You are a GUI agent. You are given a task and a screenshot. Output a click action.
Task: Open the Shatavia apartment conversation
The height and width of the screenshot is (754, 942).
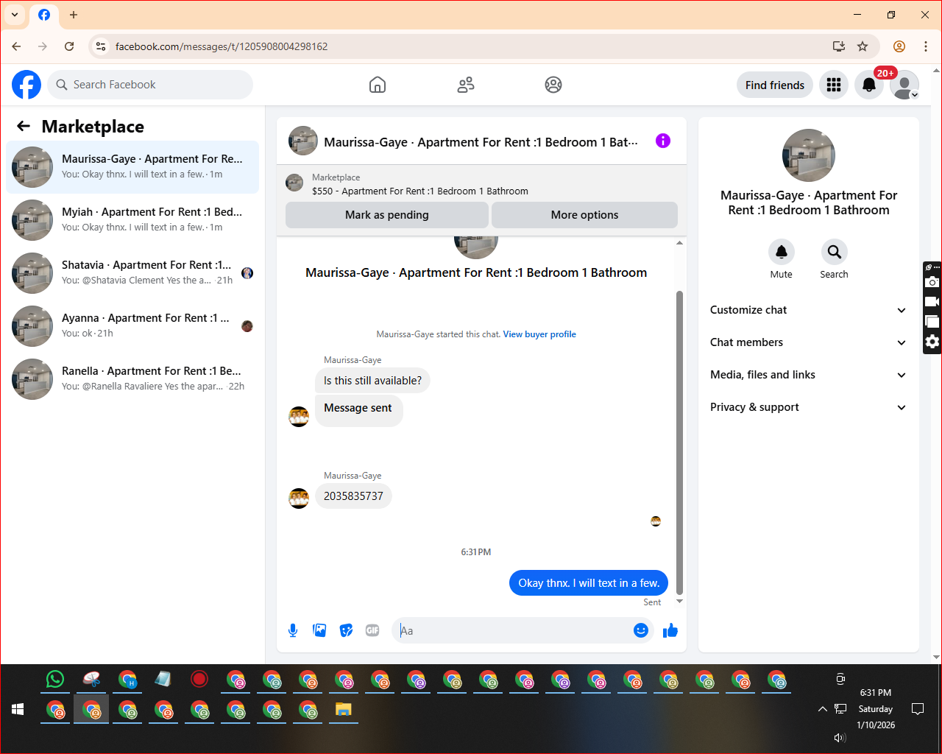pyautogui.click(x=132, y=273)
